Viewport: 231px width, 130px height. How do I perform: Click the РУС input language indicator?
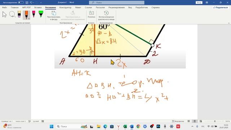(x=203, y=126)
